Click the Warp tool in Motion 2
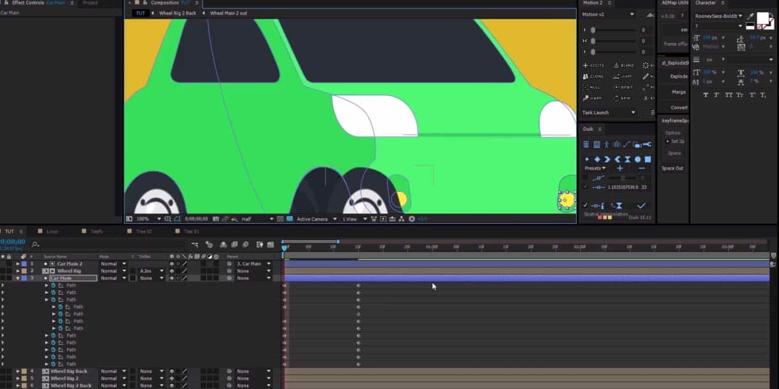This screenshot has height=389, width=779. tap(593, 98)
